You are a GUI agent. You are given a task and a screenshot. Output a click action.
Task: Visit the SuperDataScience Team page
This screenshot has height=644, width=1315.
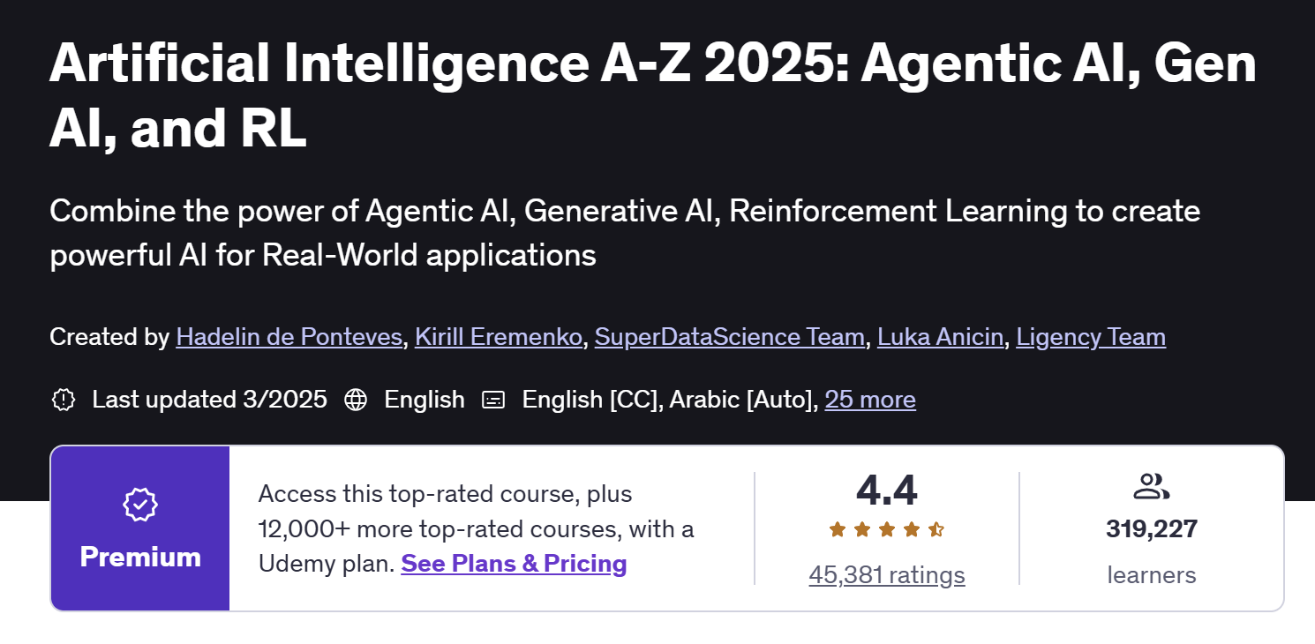730,337
